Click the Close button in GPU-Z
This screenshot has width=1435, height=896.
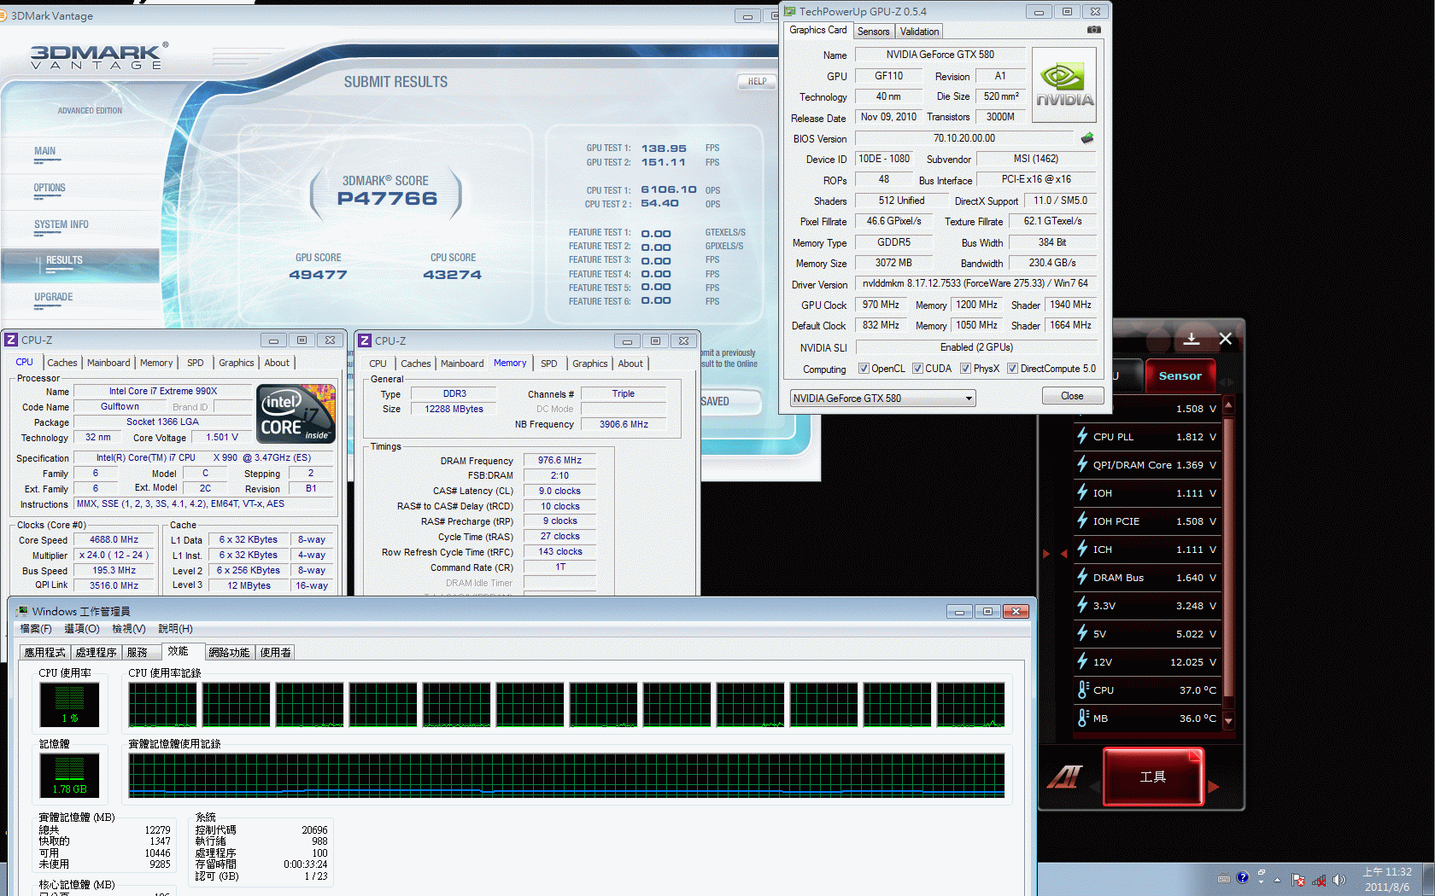[1072, 396]
